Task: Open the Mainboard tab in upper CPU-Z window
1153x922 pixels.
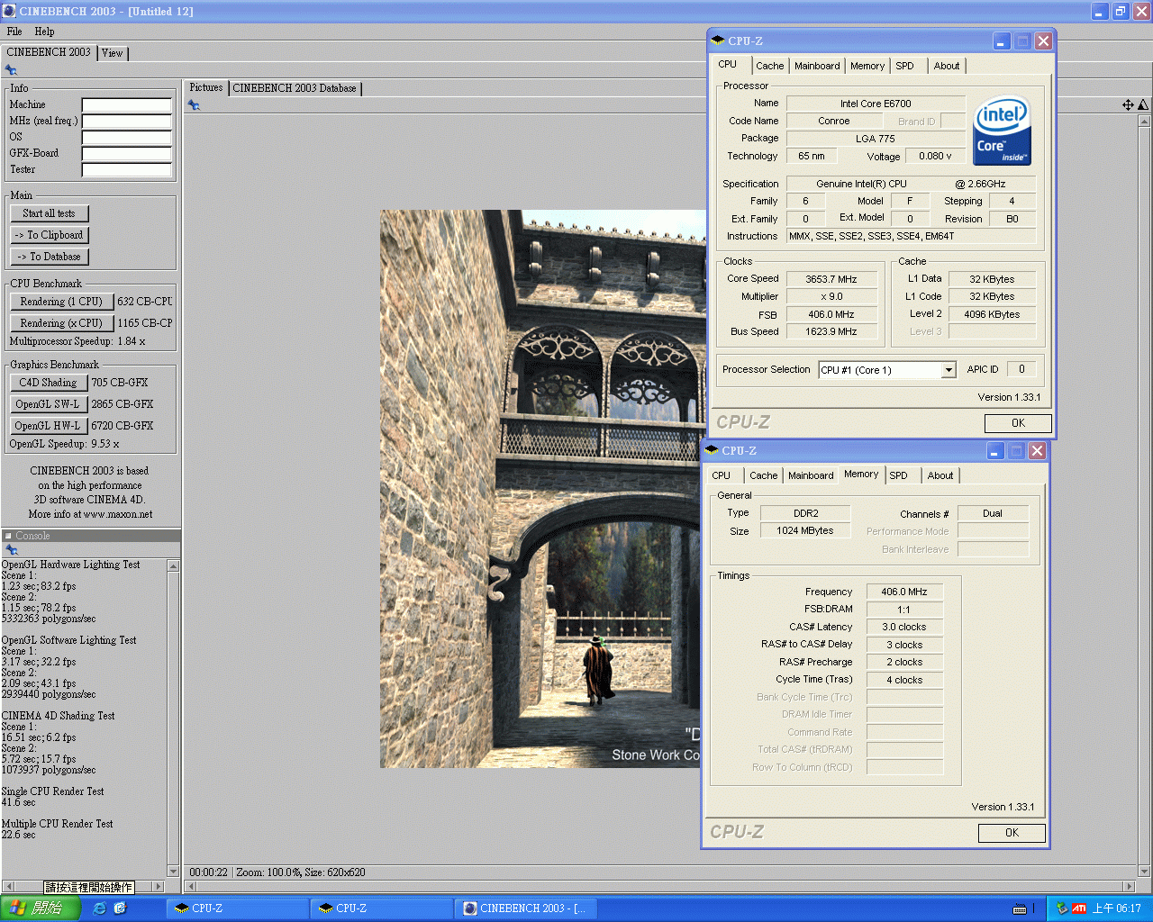Action: tap(817, 66)
